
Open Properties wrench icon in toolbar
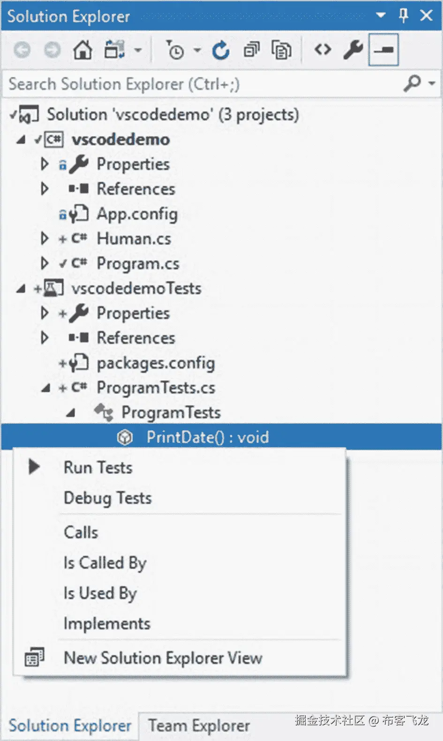[x=353, y=50]
